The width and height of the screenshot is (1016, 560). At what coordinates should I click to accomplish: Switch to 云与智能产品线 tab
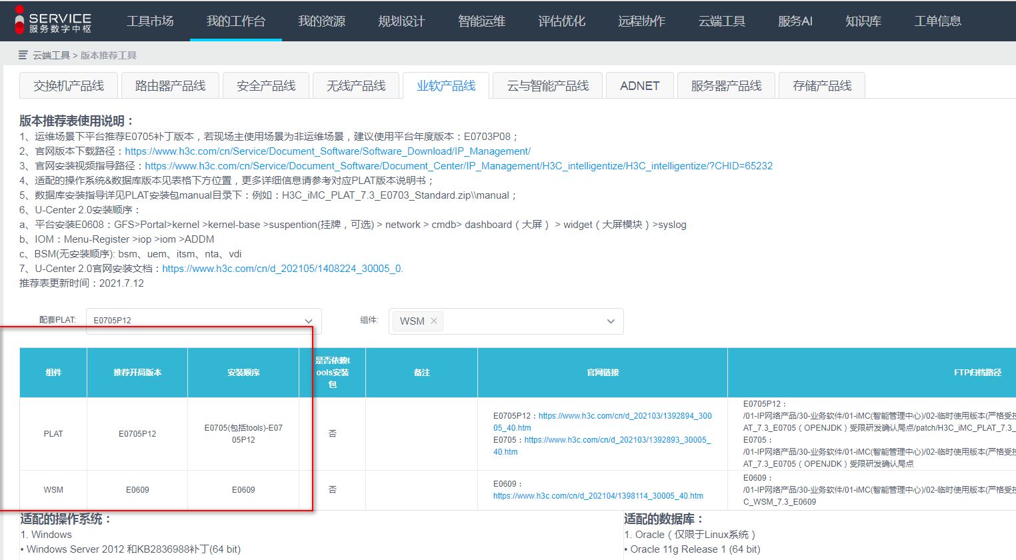pyautogui.click(x=547, y=86)
